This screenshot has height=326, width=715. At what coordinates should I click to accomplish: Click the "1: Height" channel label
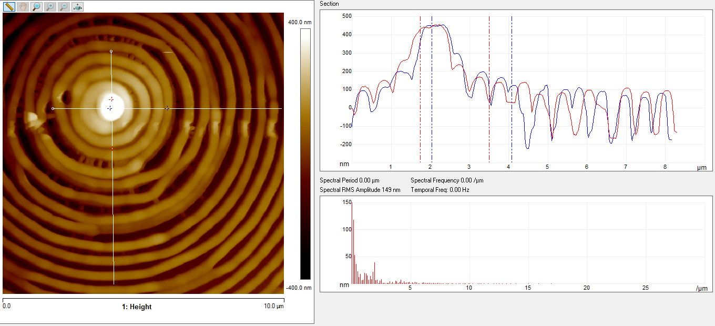pyautogui.click(x=137, y=307)
